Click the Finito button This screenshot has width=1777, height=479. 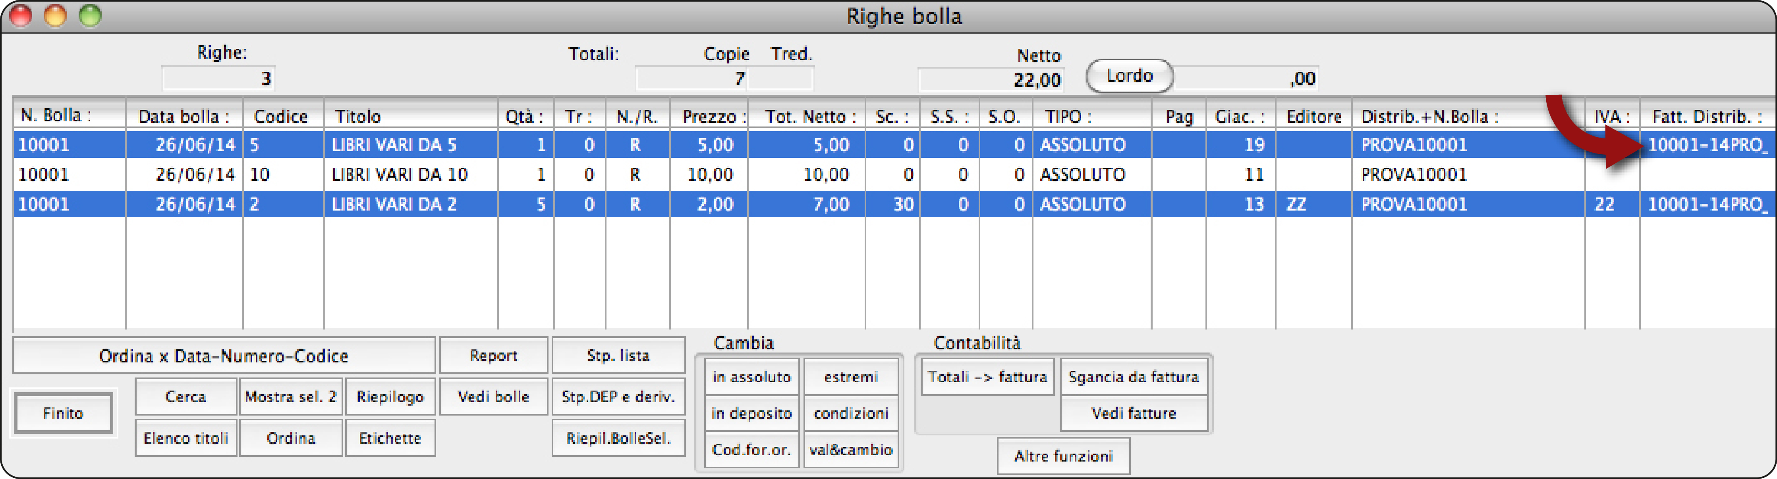click(63, 413)
